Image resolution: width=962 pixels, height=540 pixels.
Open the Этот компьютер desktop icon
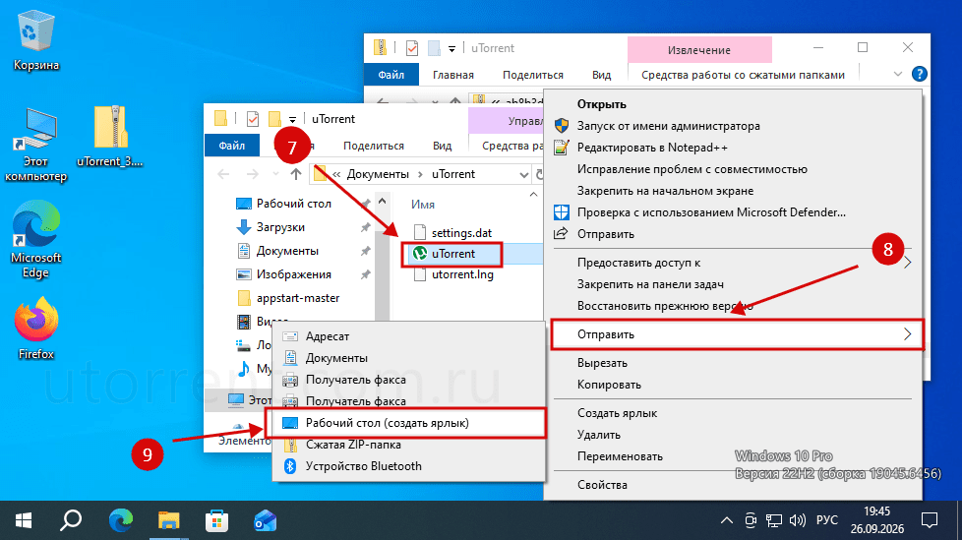[x=35, y=146]
